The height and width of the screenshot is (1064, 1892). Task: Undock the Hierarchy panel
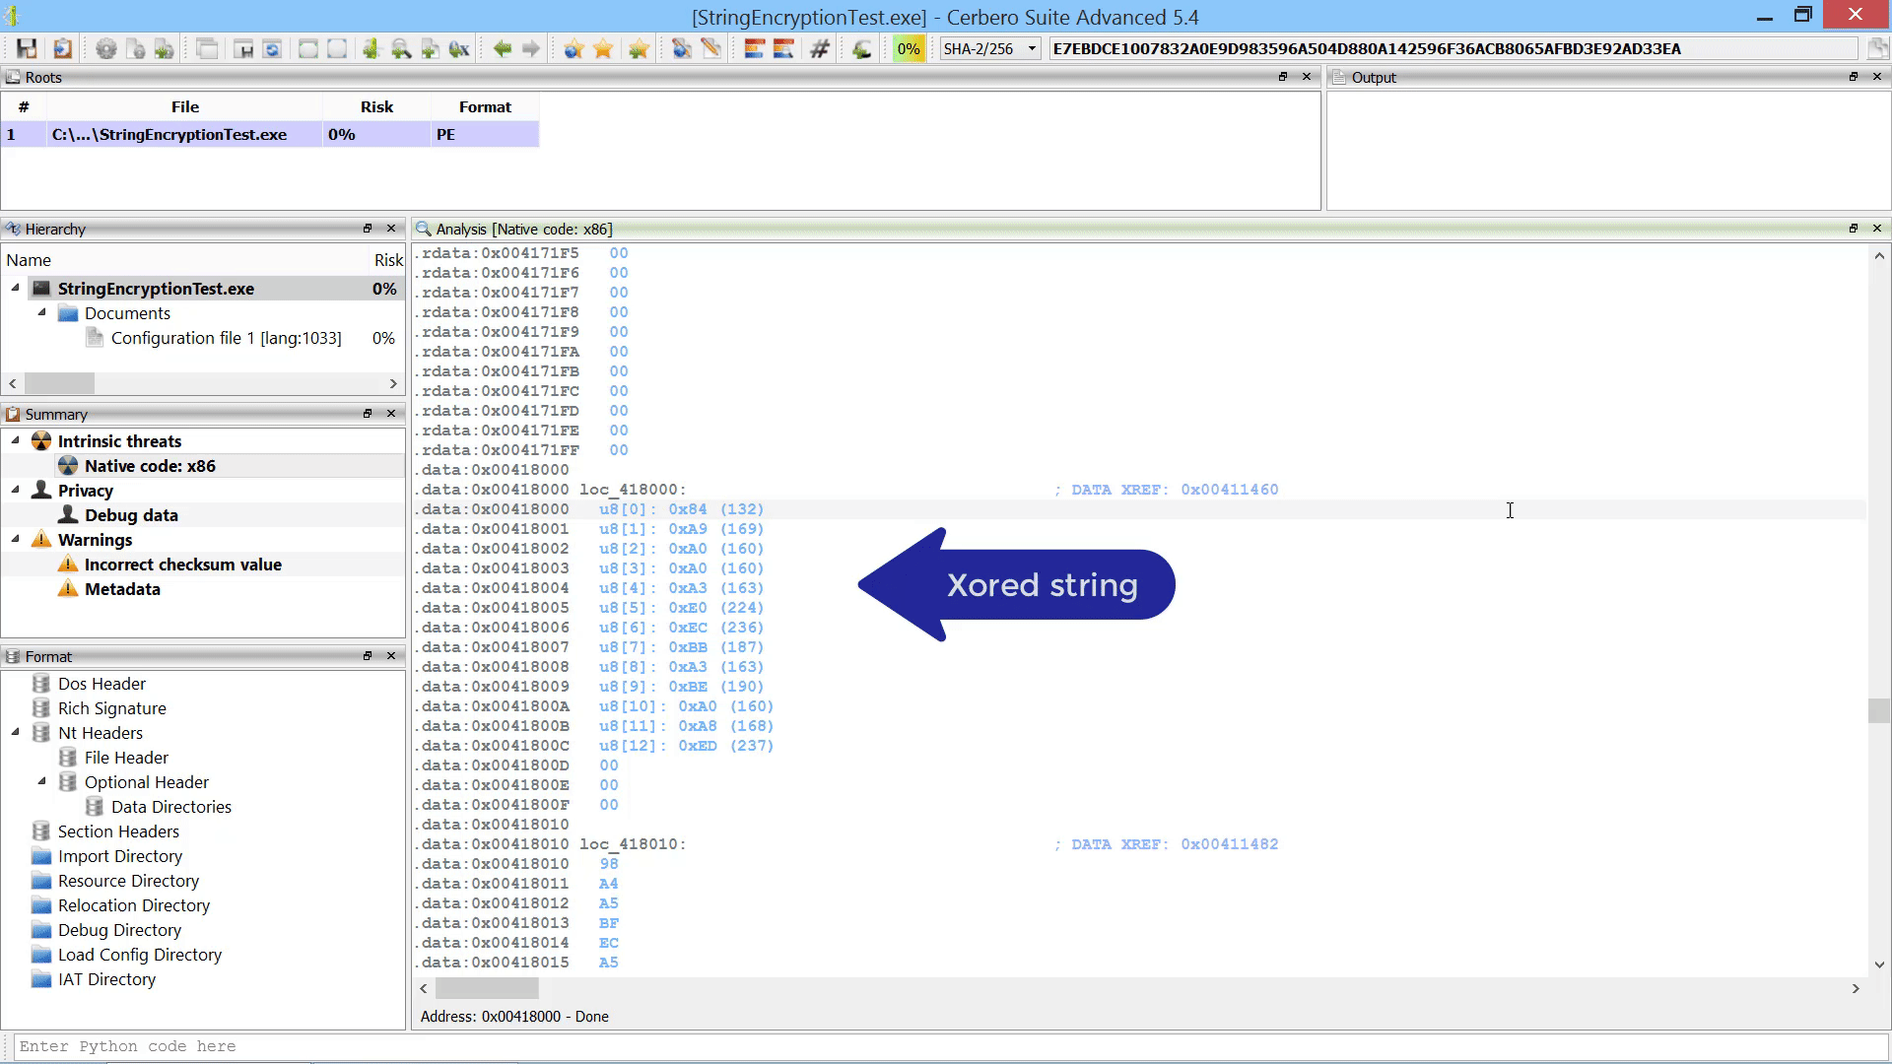368,228
